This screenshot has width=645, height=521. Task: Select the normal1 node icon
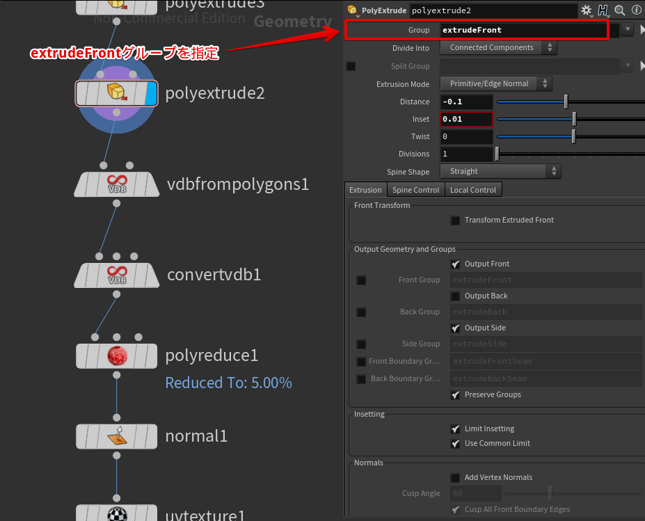pyautogui.click(x=117, y=436)
